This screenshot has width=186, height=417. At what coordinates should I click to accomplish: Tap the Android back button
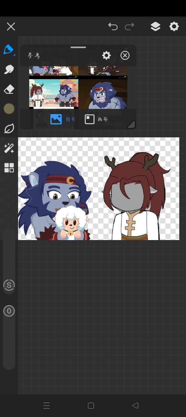pyautogui.click(x=135, y=406)
